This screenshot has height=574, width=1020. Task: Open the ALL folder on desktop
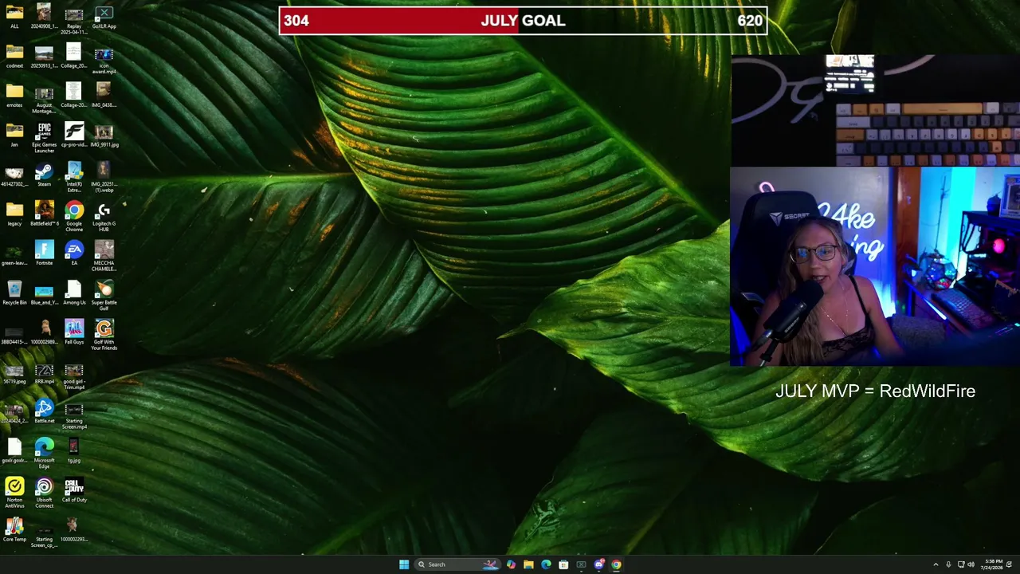coord(14,17)
